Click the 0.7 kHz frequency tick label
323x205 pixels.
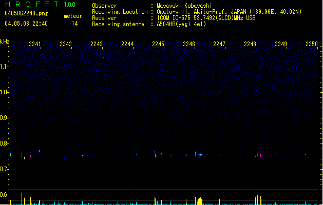[x=4, y=169]
